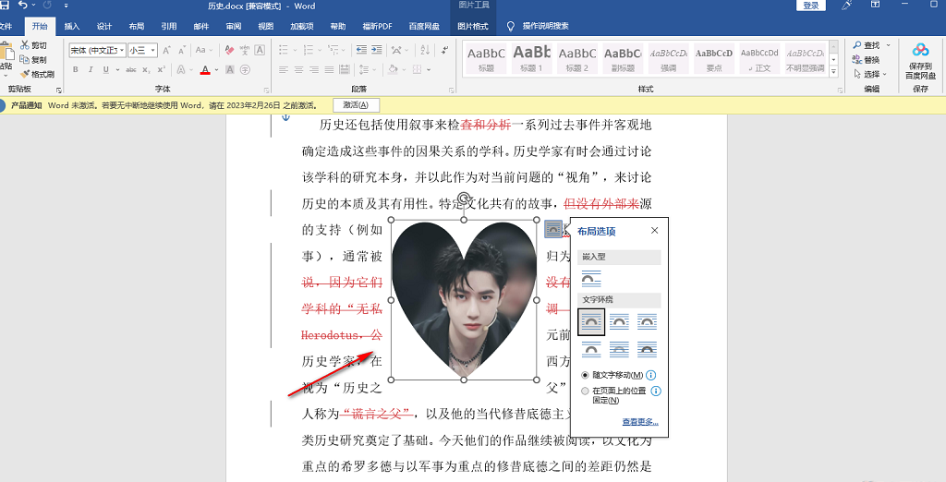Switch to the 设计 ribbon tab
The height and width of the screenshot is (482, 946).
(104, 26)
